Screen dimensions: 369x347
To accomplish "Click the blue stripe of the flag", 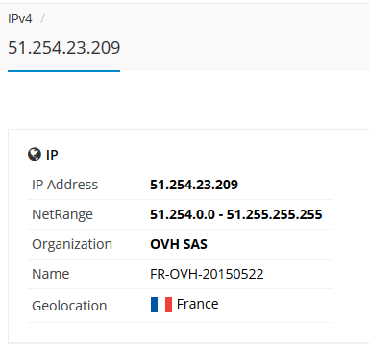I will pyautogui.click(x=155, y=305).
